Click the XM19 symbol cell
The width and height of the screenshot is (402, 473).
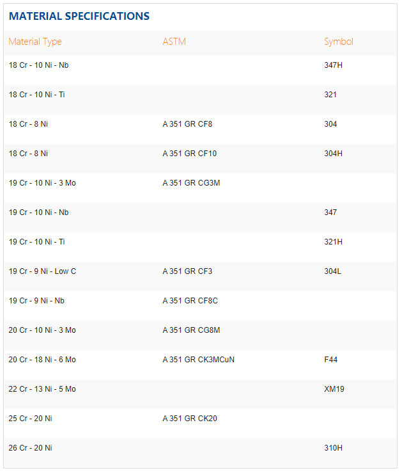pyautogui.click(x=334, y=389)
